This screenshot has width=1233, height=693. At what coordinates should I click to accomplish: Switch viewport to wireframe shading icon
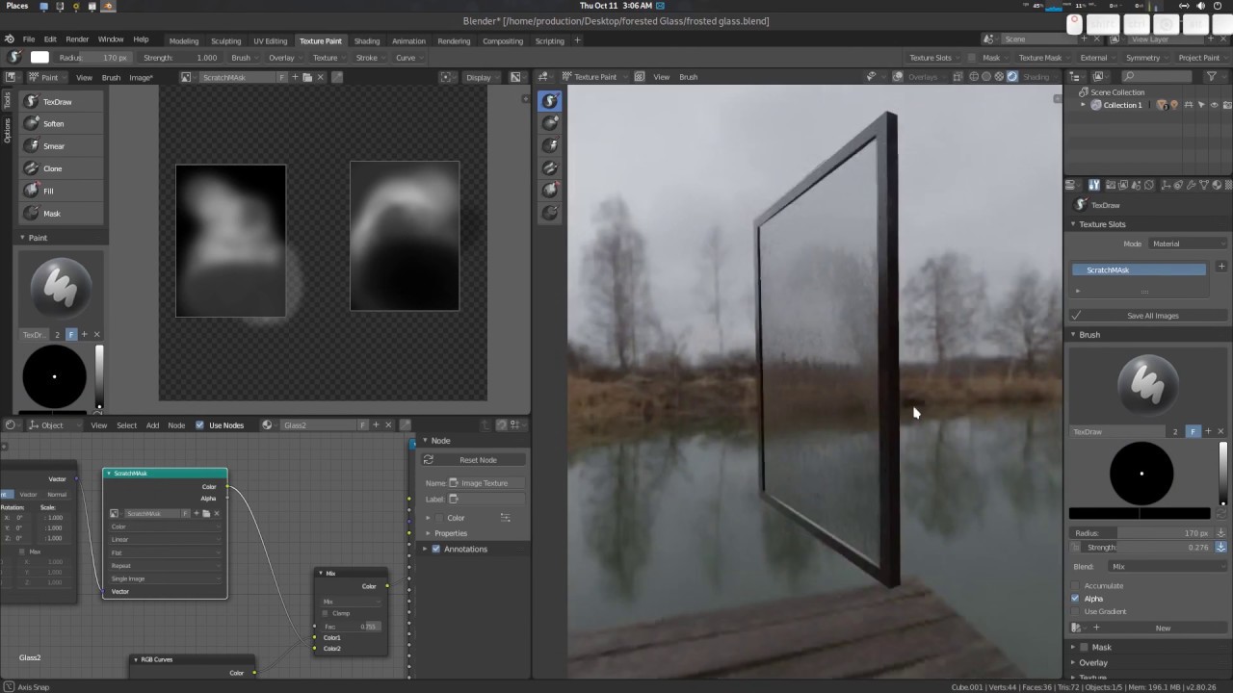point(974,76)
